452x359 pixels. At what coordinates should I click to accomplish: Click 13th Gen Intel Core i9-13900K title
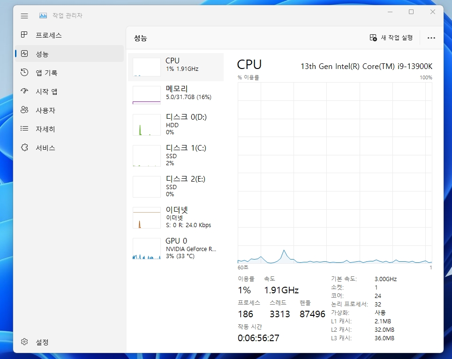coord(366,66)
